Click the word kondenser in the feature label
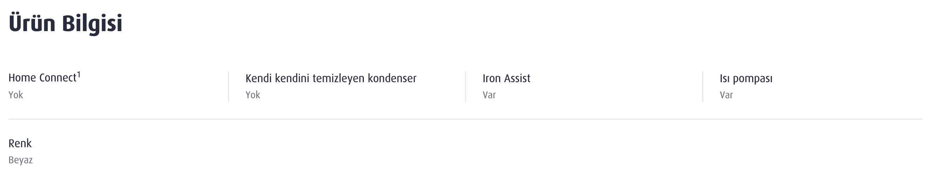931x193 pixels. [x=392, y=78]
